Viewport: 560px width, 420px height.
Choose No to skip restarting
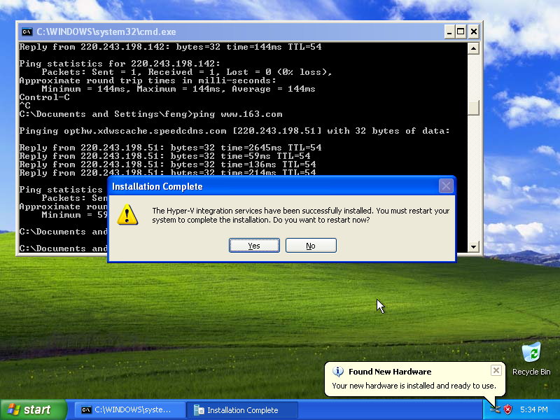[311, 246]
